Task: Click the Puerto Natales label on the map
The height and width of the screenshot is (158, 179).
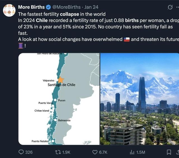Action: 40,141
